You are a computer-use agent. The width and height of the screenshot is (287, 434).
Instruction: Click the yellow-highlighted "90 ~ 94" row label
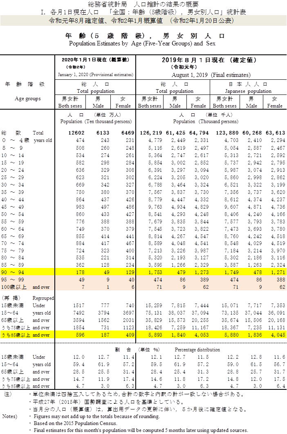[x=13, y=272]
